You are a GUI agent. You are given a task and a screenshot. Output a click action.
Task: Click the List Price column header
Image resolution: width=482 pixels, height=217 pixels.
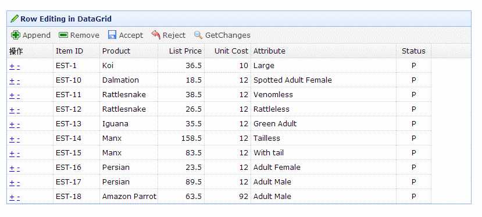pyautogui.click(x=181, y=51)
